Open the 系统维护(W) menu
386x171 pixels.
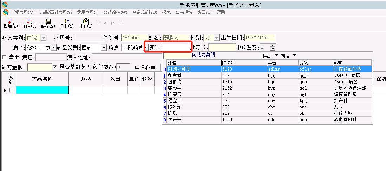click(x=116, y=12)
